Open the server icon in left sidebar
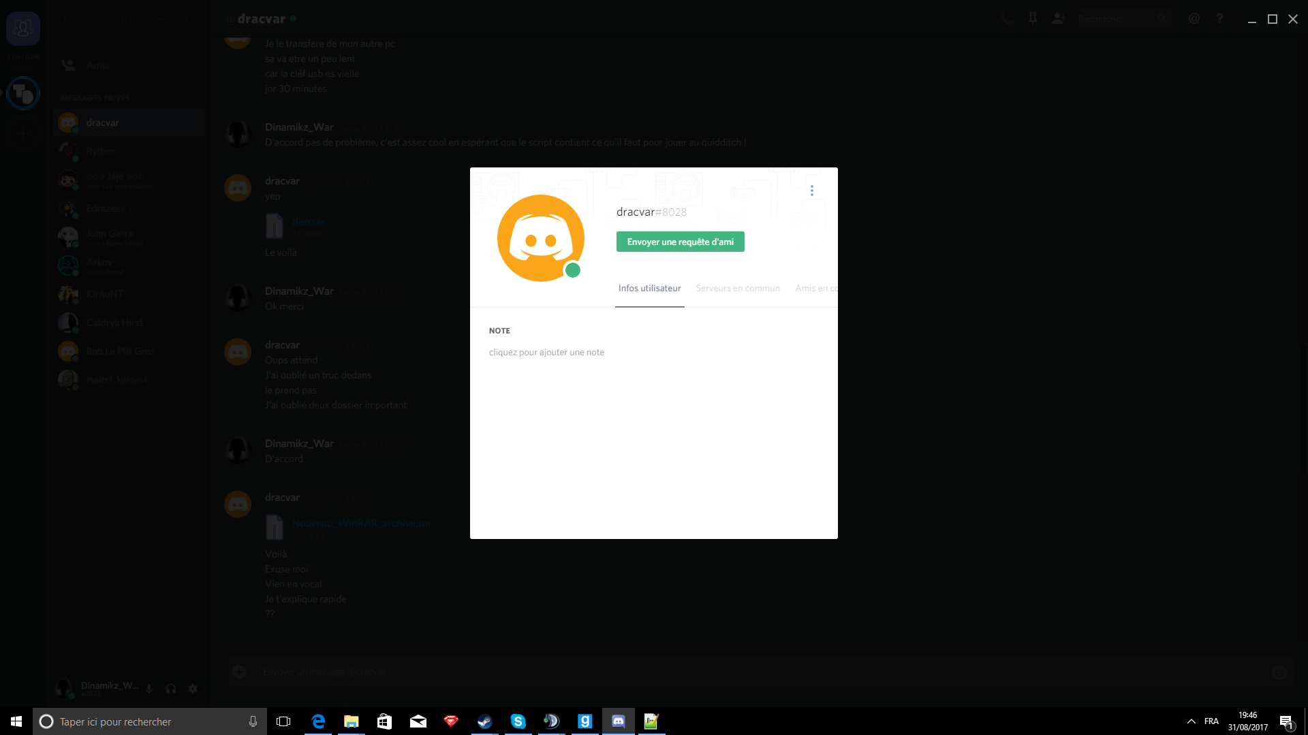The width and height of the screenshot is (1308, 735). [x=23, y=93]
